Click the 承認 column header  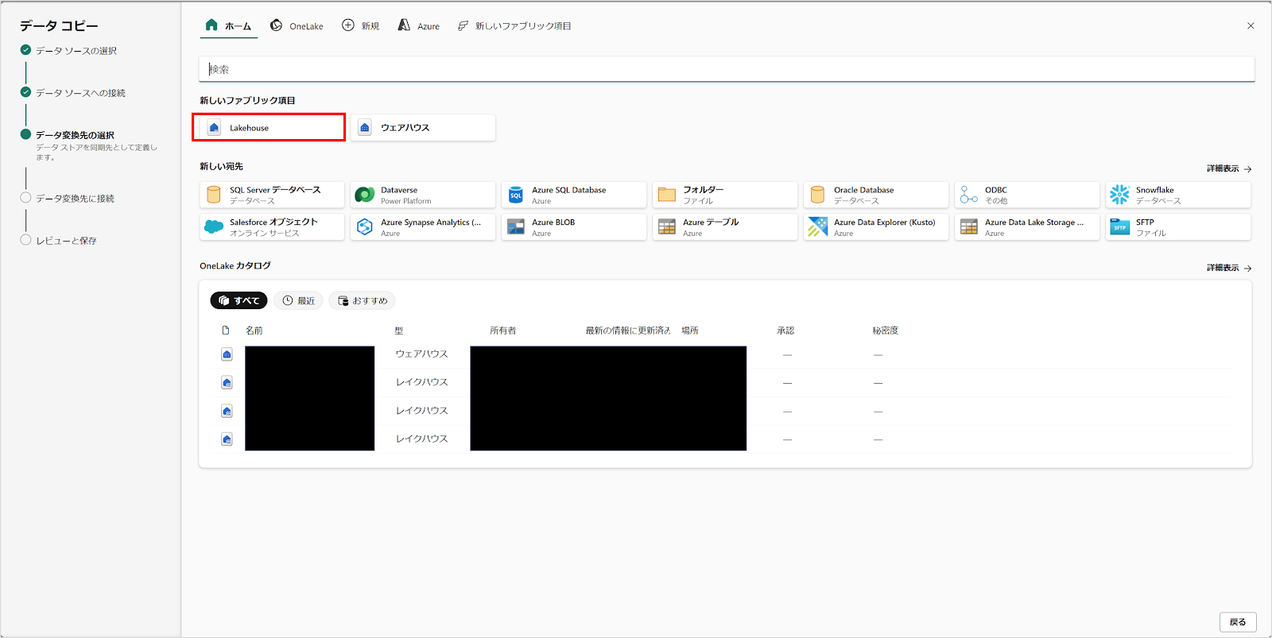(785, 331)
